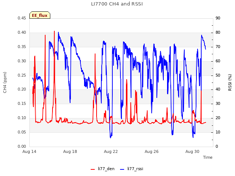This screenshot has width=235, height=176.
Task: Click the EE_flux label badge
Action: click(x=40, y=15)
